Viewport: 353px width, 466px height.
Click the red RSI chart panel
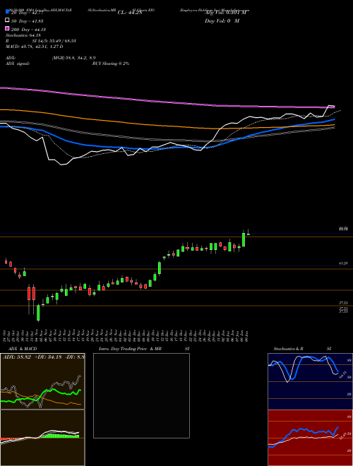(x=309, y=438)
